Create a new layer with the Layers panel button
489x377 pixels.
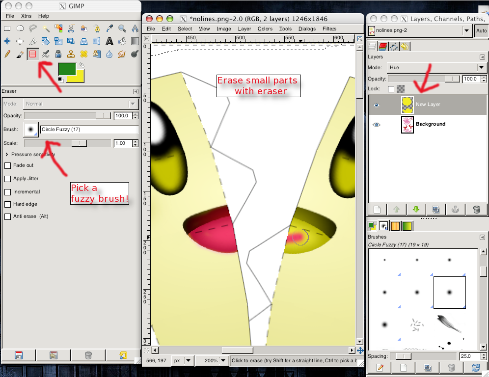click(377, 209)
